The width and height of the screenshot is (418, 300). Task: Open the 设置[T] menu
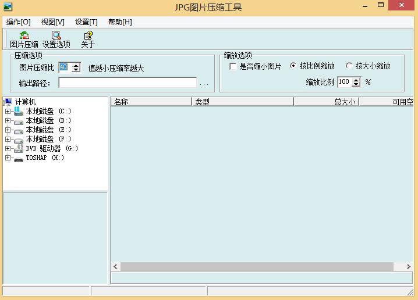point(86,22)
